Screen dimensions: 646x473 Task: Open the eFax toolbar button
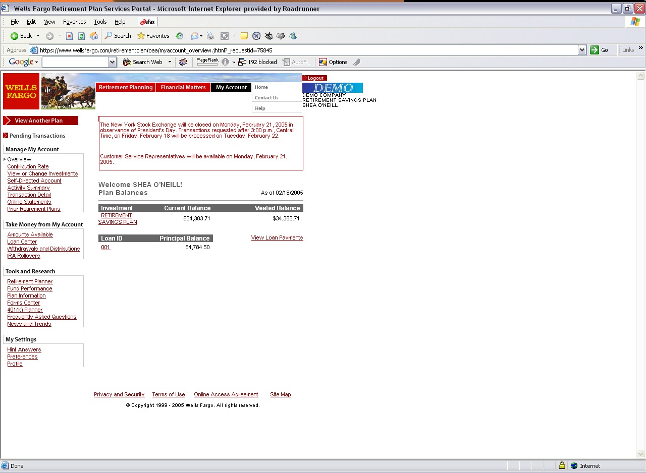click(x=148, y=22)
